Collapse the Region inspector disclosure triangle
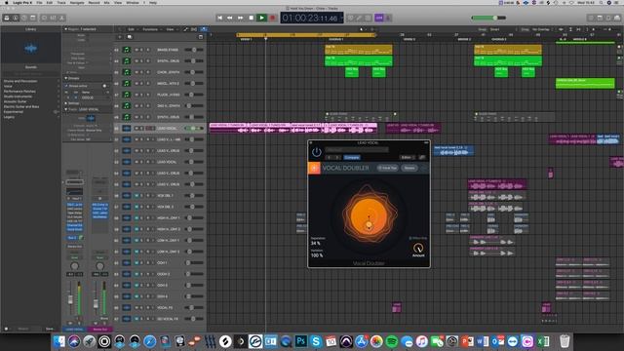The height and width of the screenshot is (351, 624). tap(66, 29)
